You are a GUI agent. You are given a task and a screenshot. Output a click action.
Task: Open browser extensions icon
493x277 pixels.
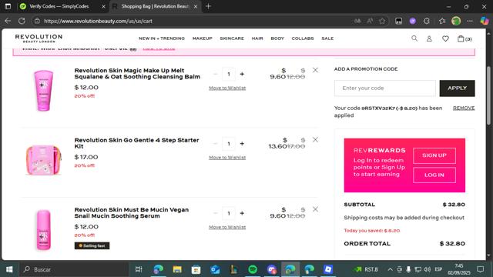[x=427, y=21]
